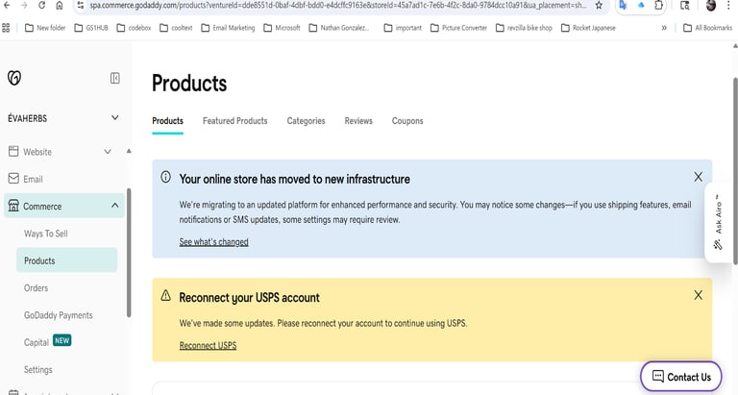Image resolution: width=738 pixels, height=395 pixels.
Task: Click the Reconnect USPS link
Action: [208, 345]
